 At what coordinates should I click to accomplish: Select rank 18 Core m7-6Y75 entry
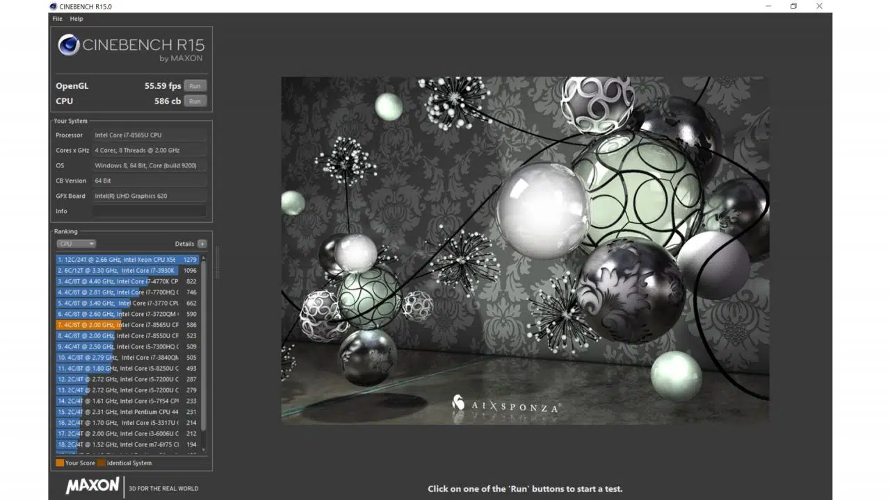pyautogui.click(x=128, y=444)
